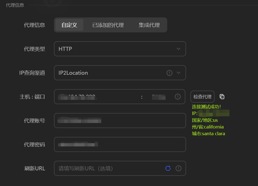Image resolution: width=258 pixels, height=186 pixels.
Task: Click the 刷新URL input field
Action: coord(107,168)
